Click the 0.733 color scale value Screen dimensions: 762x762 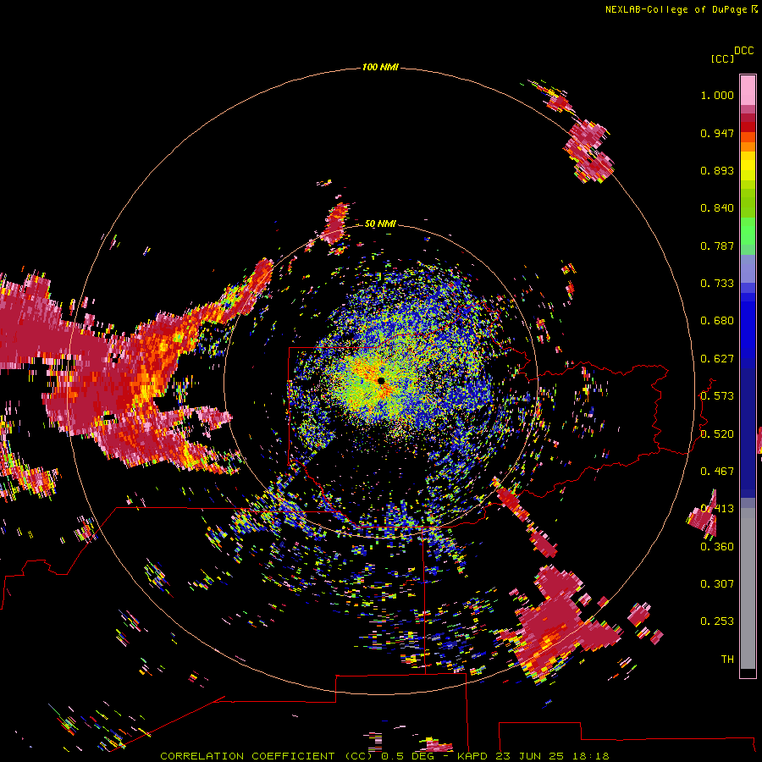click(717, 284)
